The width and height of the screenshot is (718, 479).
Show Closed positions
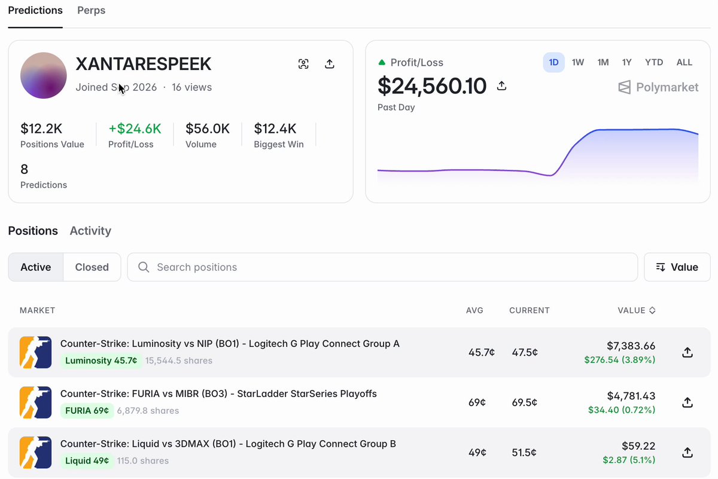pos(92,267)
